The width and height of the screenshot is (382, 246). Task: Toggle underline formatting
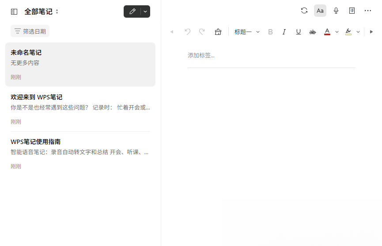point(298,32)
